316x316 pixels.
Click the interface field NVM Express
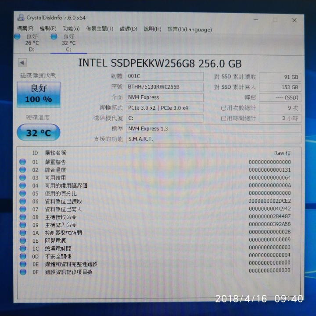165,97
